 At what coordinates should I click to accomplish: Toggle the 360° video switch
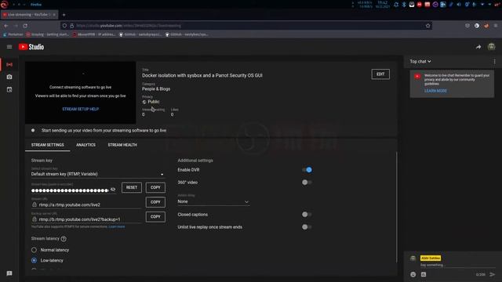307,183
